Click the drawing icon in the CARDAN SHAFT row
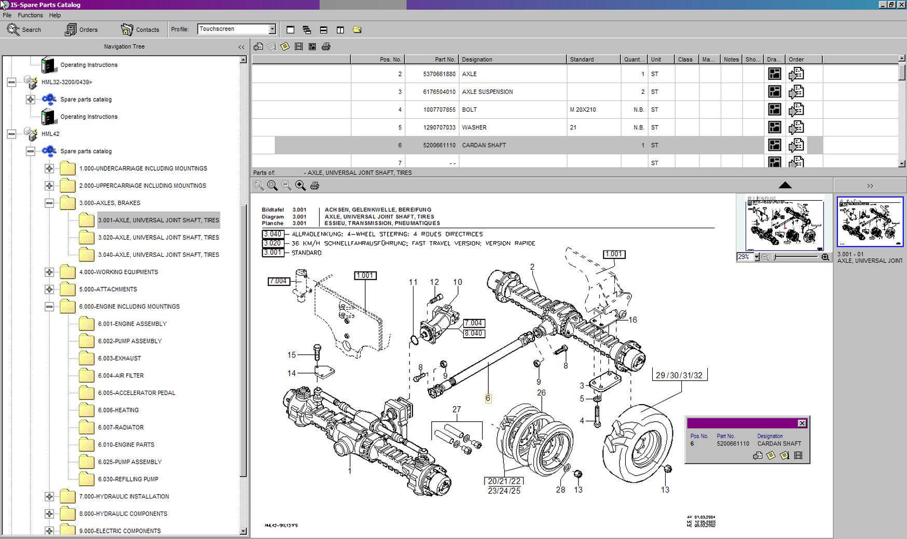Image resolution: width=907 pixels, height=539 pixels. 774,145
